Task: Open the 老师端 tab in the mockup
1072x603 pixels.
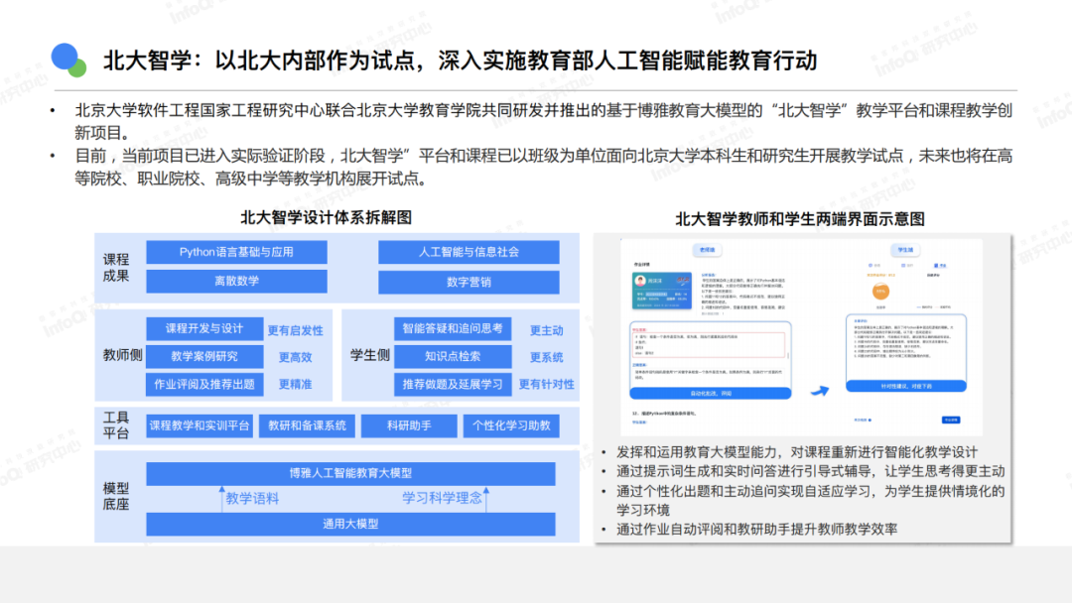Action: pos(707,250)
